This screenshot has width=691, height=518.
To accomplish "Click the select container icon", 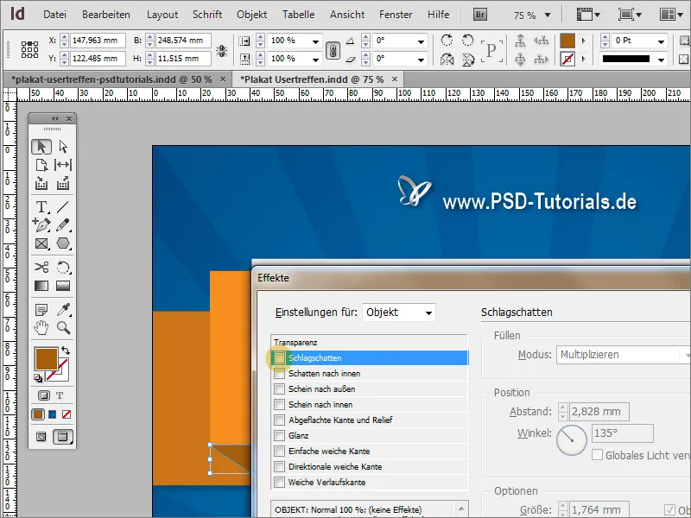I will pyautogui.click(x=520, y=41).
